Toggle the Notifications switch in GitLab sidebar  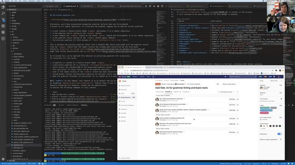click(x=280, y=134)
